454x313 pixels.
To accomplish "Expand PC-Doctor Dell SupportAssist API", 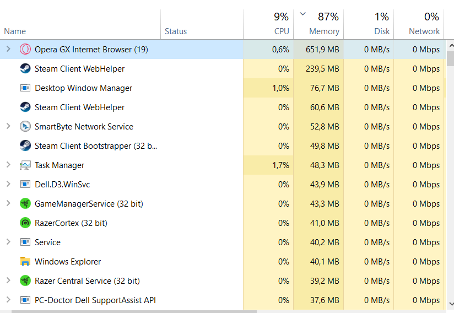I will point(8,300).
